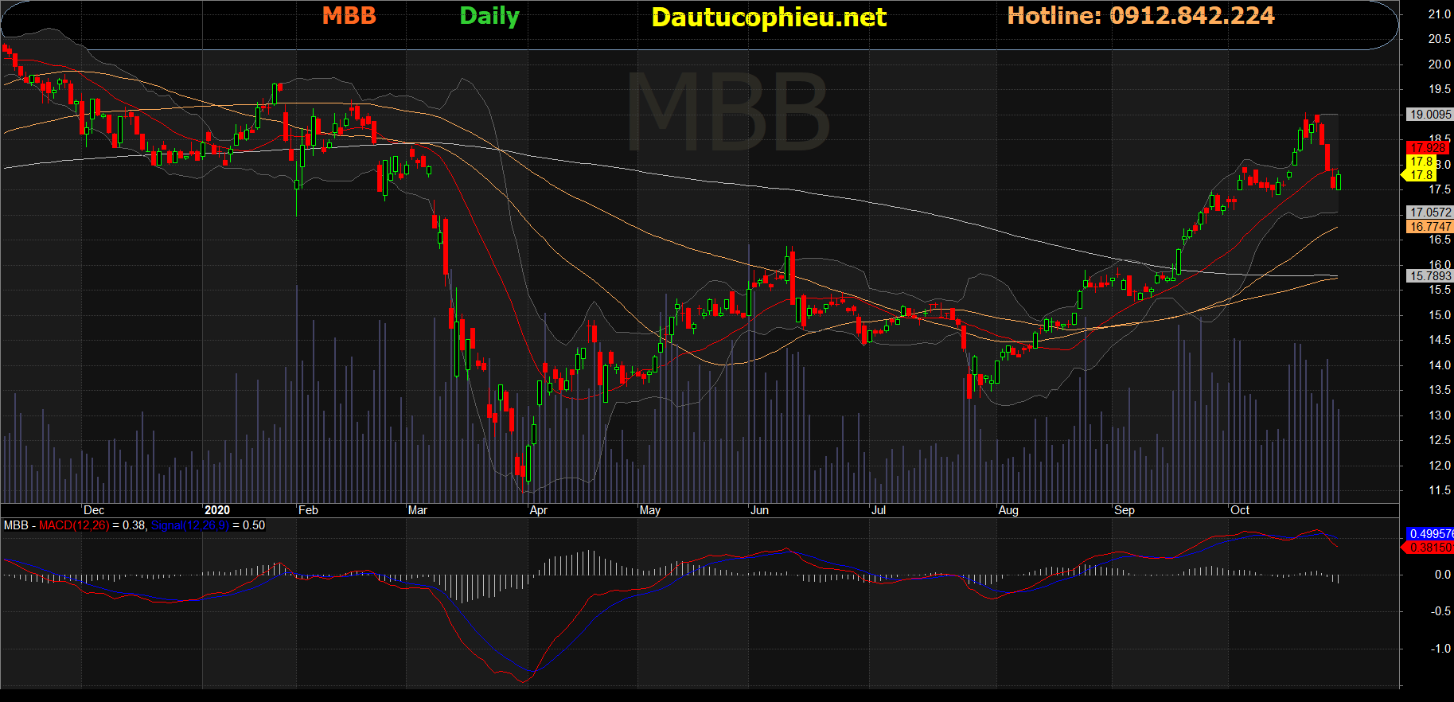Click the 14.5 price axis label

[x=1439, y=340]
